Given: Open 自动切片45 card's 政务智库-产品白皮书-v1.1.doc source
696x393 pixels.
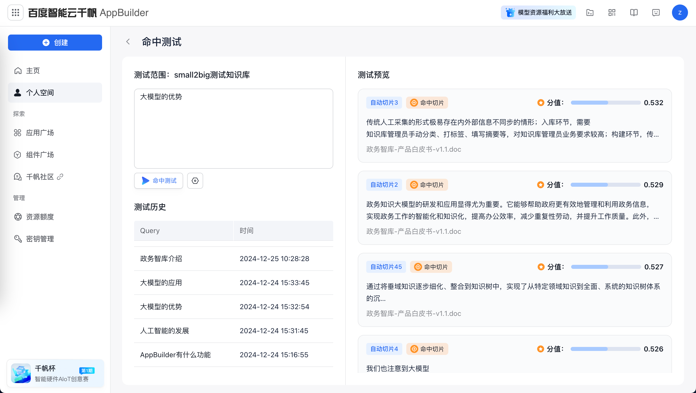Looking at the screenshot, I should [x=414, y=314].
